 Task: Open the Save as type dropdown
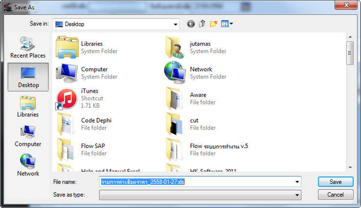[x=200, y=195]
